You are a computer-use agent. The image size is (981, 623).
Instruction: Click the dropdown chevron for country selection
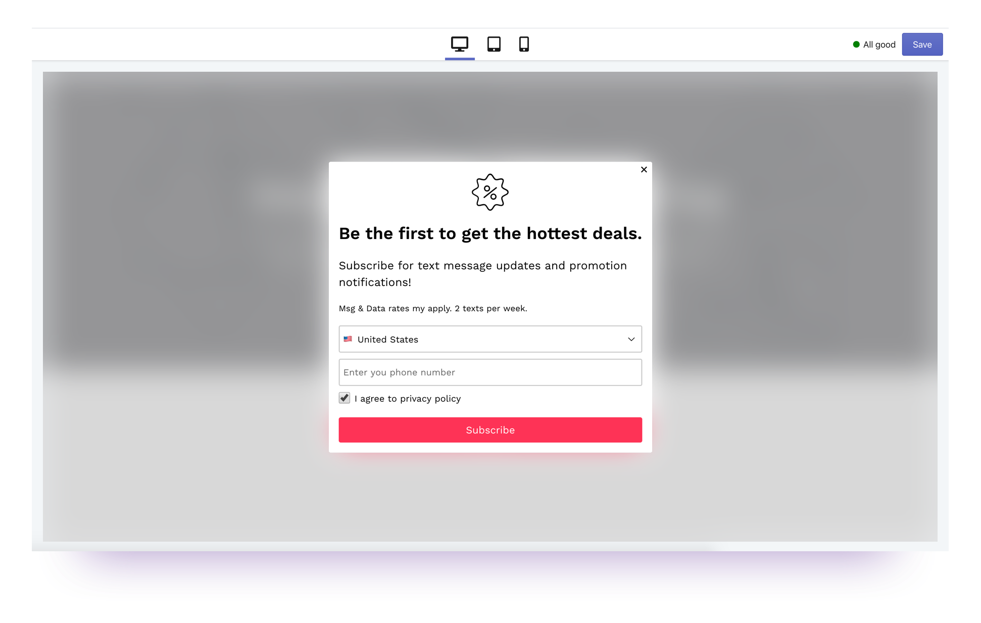coord(631,339)
